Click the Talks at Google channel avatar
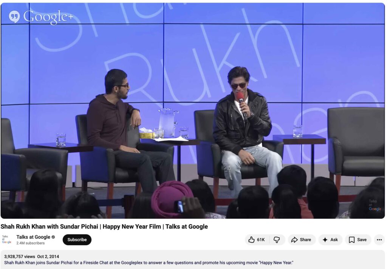387x269 pixels. [x=7, y=240]
